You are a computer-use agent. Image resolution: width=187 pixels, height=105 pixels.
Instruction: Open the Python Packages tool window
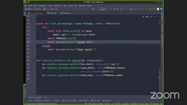(x=42, y=101)
